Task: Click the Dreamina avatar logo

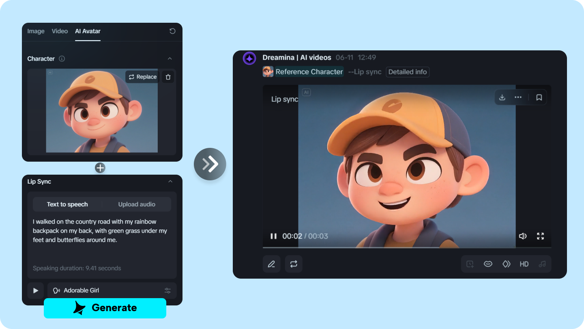Action: [x=249, y=58]
